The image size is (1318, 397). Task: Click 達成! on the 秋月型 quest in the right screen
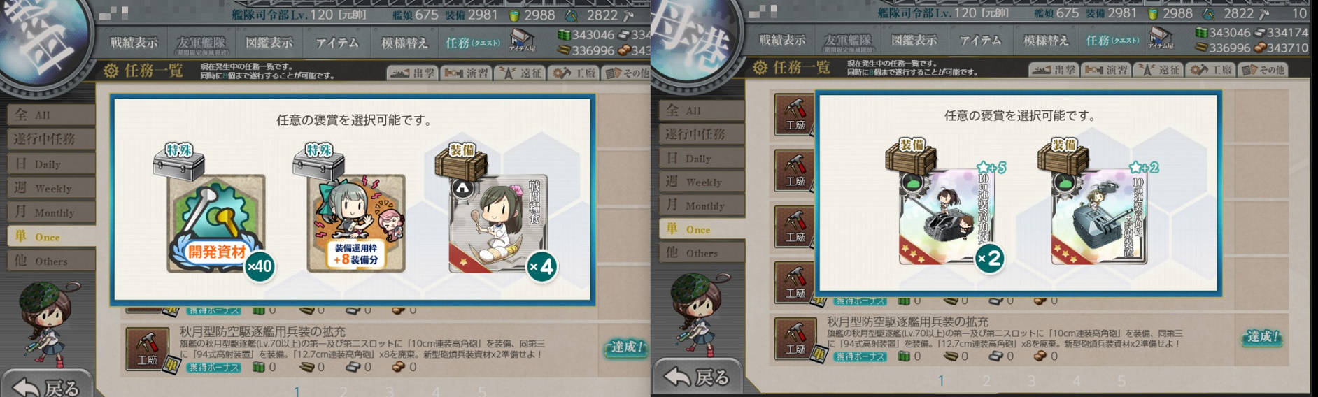1263,337
